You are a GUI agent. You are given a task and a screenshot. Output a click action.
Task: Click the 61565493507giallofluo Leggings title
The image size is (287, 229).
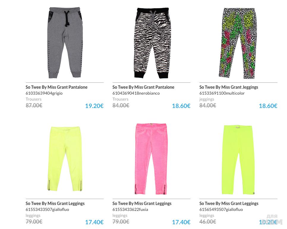(x=229, y=203)
